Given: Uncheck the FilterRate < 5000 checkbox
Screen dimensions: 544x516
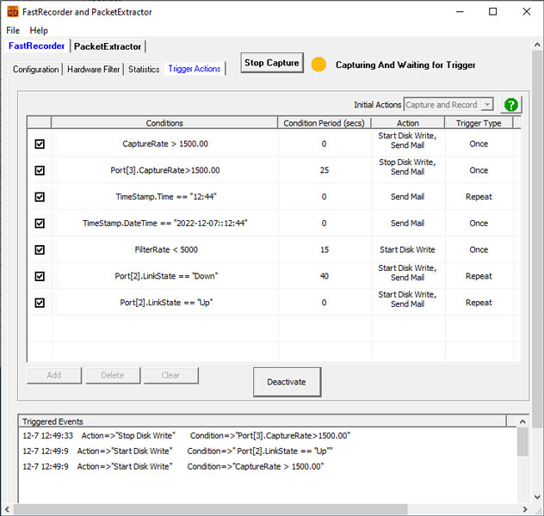Looking at the screenshot, I should (x=40, y=249).
